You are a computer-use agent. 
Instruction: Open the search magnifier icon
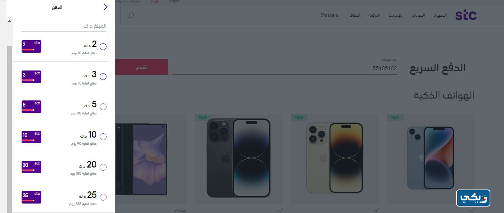131,16
